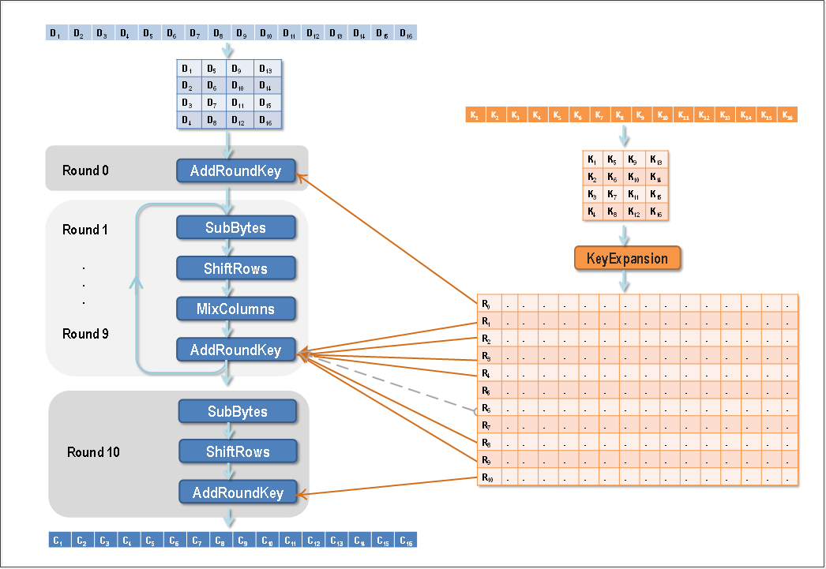Select the MixColumns operation block
This screenshot has height=569, width=826.
click(x=235, y=309)
